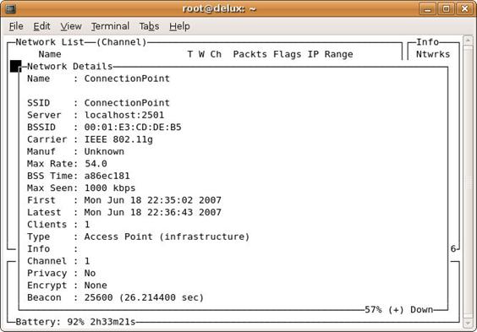
Task: Click the Privacy value No
Action: (x=90, y=273)
